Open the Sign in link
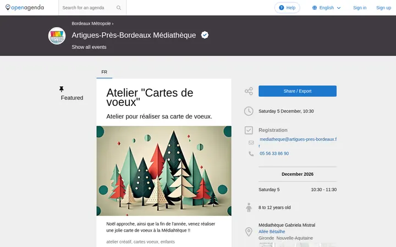Screen dimensions: 396x247 click(x=360, y=8)
